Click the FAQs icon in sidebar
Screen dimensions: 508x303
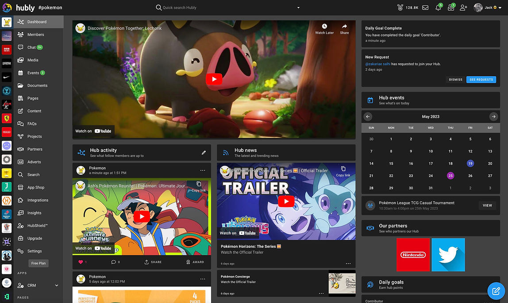click(x=20, y=124)
